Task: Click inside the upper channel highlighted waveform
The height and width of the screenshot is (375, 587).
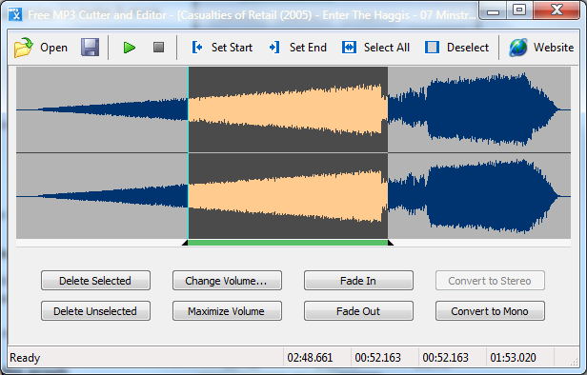Action: [x=288, y=109]
